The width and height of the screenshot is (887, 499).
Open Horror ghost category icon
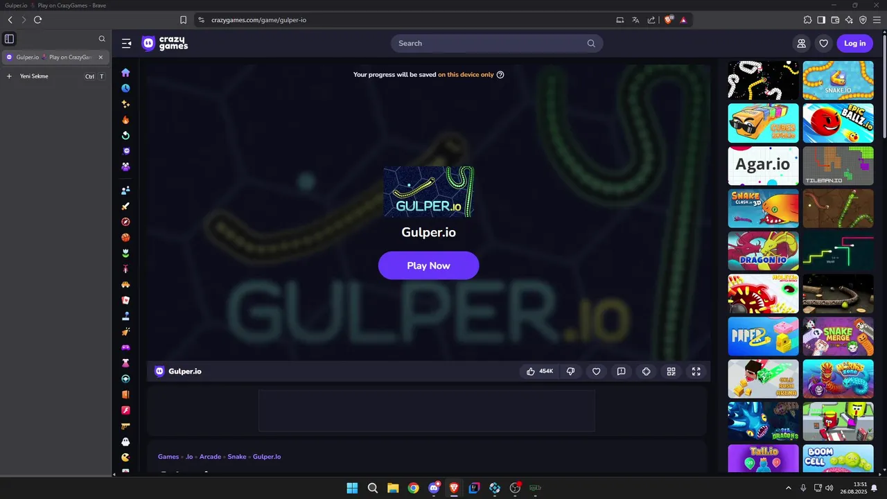125,441
